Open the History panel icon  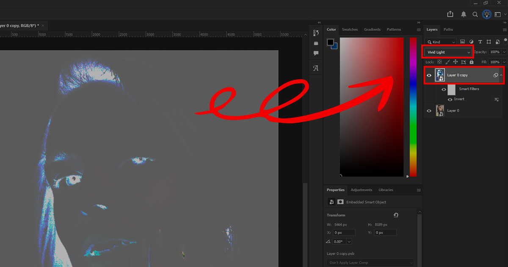point(316,33)
